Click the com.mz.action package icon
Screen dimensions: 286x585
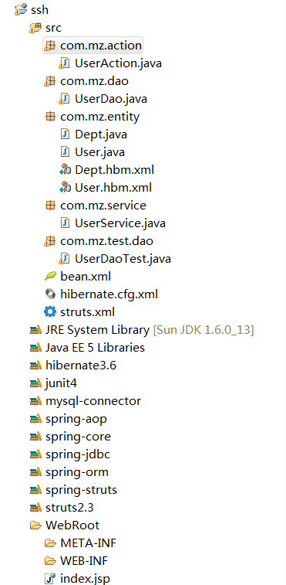[50, 45]
